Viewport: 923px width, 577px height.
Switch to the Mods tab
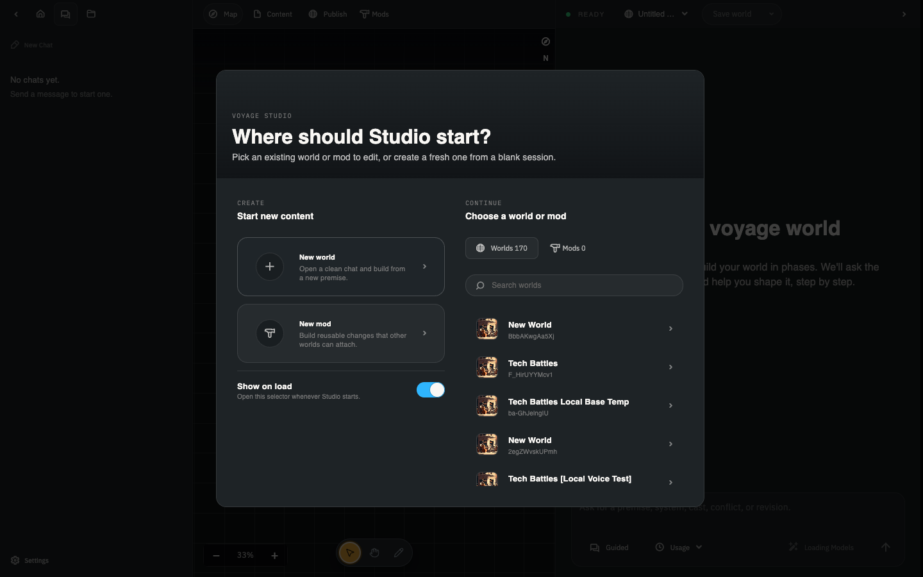click(x=374, y=14)
